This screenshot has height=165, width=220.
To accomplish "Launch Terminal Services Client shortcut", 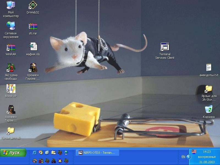I will (x=165, y=47).
